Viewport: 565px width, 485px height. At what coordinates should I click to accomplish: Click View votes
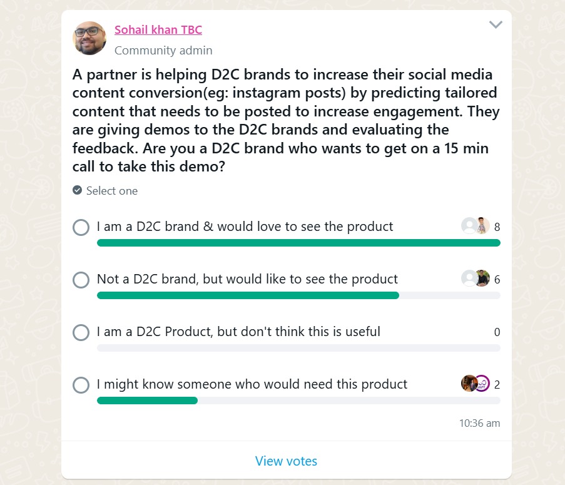286,461
